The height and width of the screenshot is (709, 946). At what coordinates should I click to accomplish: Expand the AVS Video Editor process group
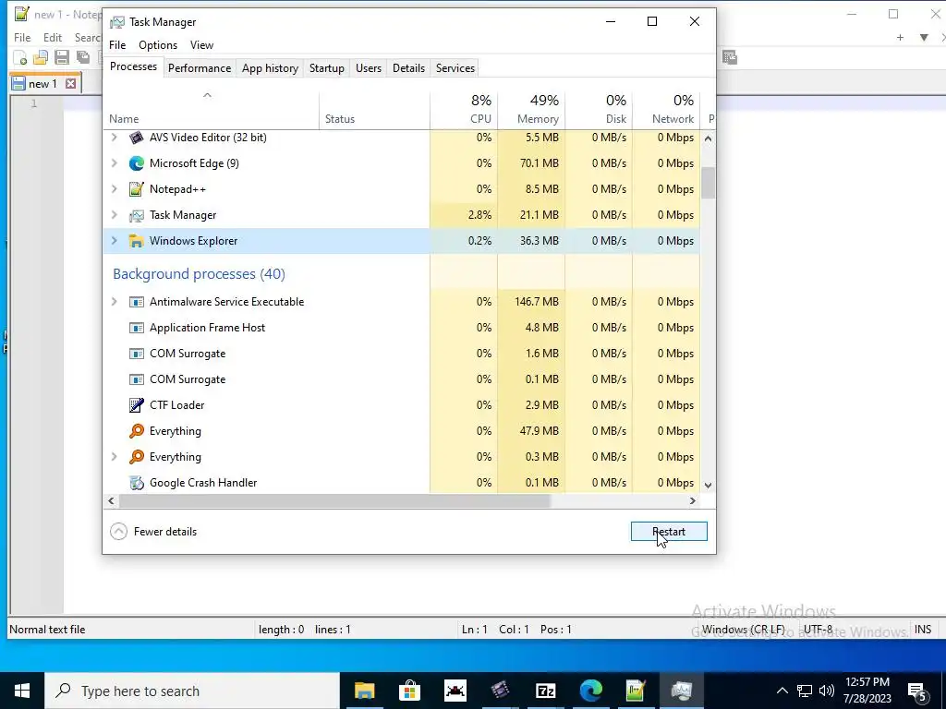click(x=114, y=138)
